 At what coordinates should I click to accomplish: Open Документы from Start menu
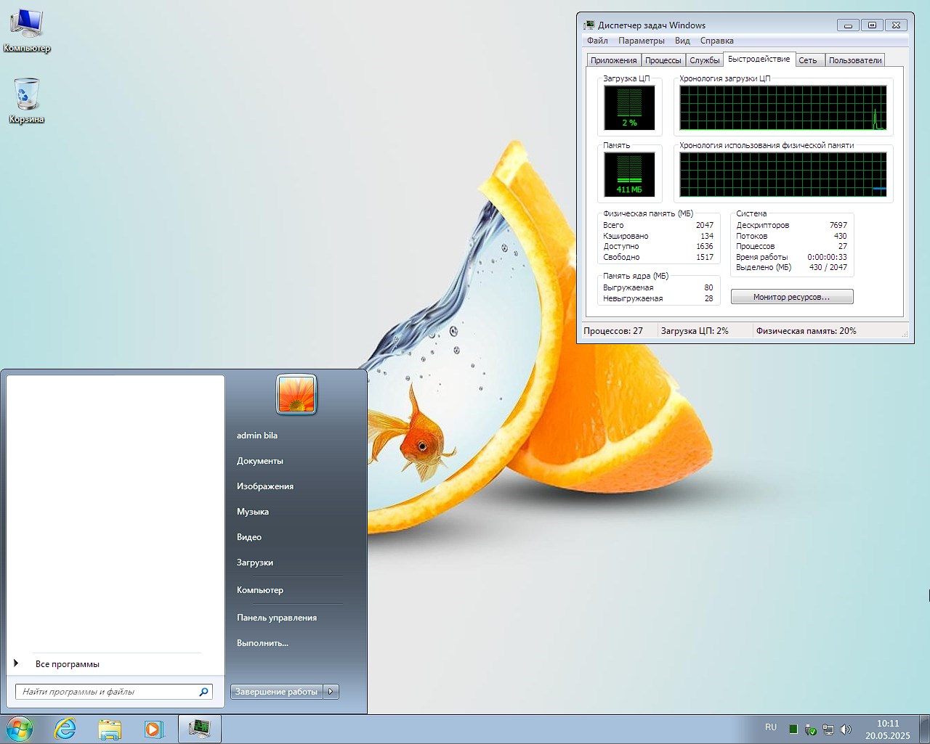[260, 461]
